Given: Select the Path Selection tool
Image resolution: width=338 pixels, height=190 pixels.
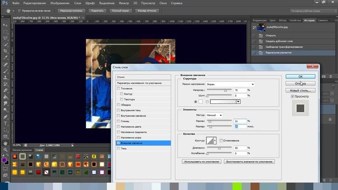Looking at the screenshot, I should (5, 130).
